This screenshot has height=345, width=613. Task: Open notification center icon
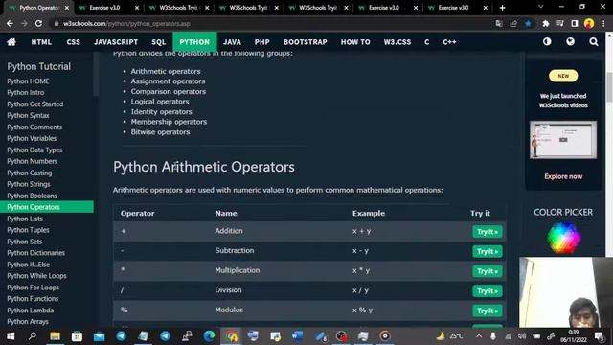pyautogui.click(x=599, y=336)
